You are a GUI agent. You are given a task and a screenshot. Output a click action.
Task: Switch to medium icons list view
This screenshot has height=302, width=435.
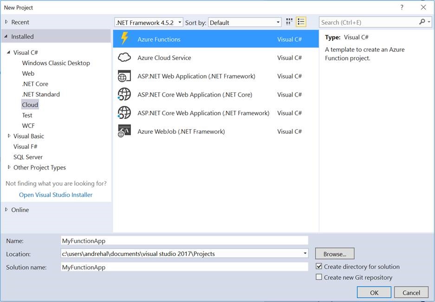(x=301, y=22)
